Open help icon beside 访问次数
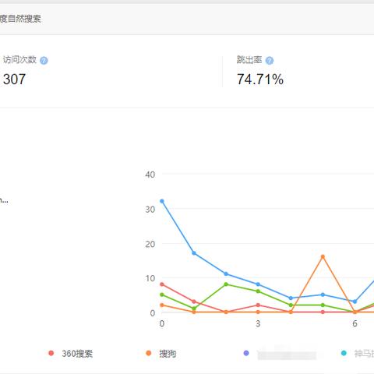The width and height of the screenshot is (374, 374). click(x=44, y=61)
